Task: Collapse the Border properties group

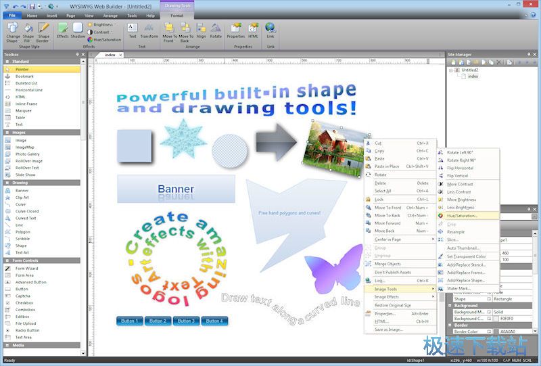Action: (x=450, y=325)
